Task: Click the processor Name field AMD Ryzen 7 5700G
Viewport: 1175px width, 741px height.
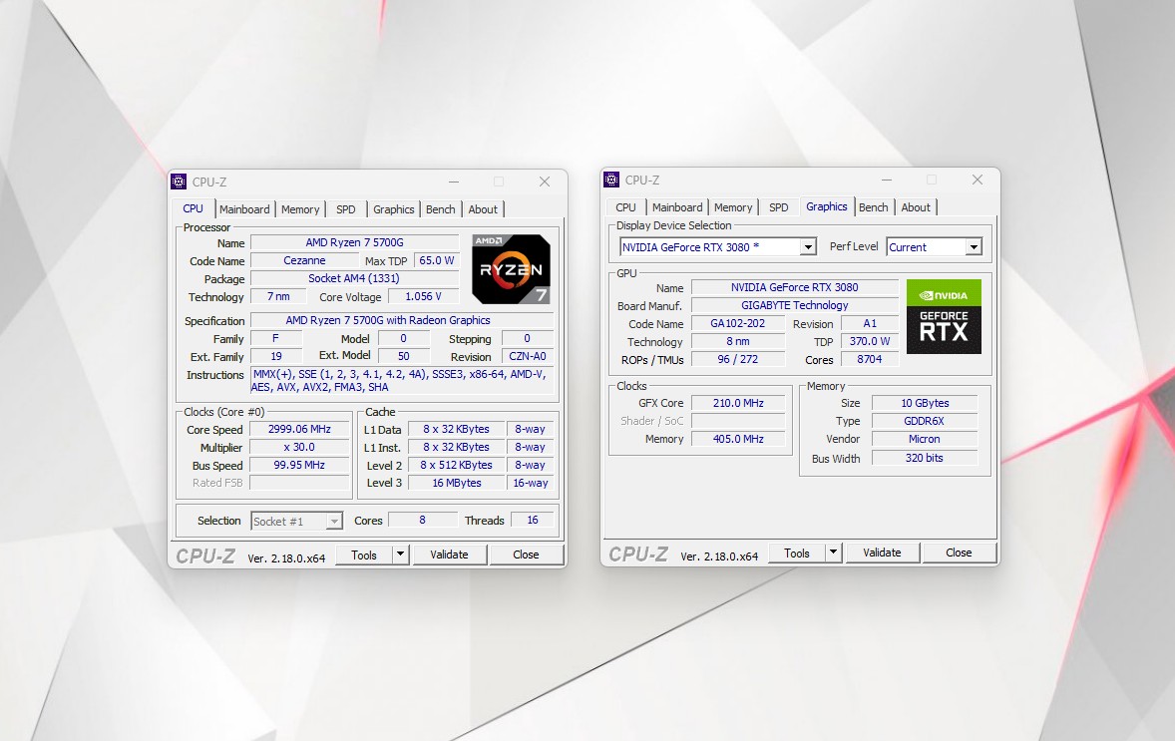Action: (354, 242)
